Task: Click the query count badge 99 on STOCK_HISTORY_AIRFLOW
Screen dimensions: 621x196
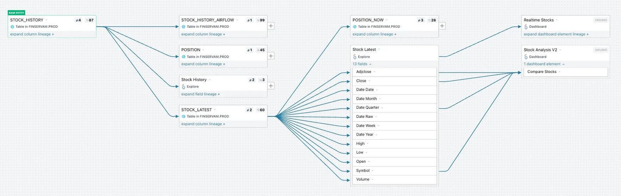Action: (261, 20)
